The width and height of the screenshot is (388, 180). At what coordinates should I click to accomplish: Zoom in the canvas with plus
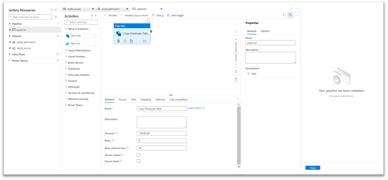coord(236,40)
